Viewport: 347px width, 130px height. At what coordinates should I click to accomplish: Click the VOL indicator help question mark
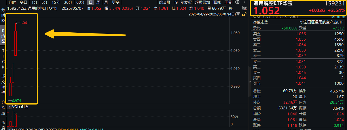pos(9,107)
